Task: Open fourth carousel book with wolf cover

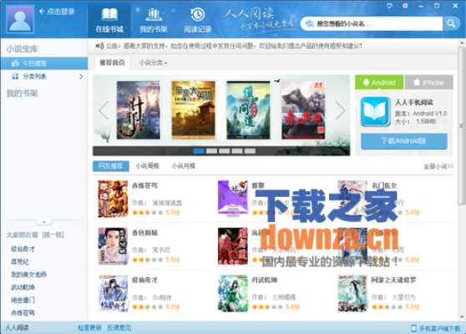Action: tap(303, 110)
